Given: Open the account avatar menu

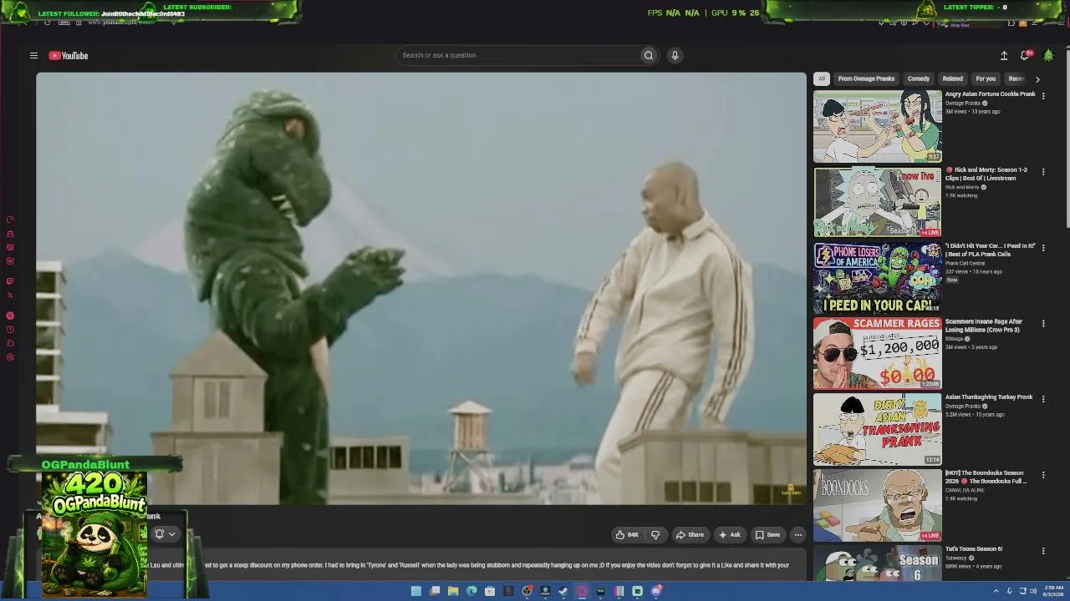Looking at the screenshot, I should (x=1048, y=55).
